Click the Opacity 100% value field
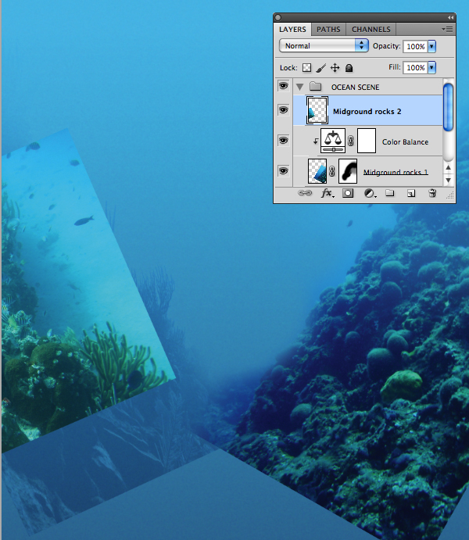469x540 pixels. click(x=416, y=46)
